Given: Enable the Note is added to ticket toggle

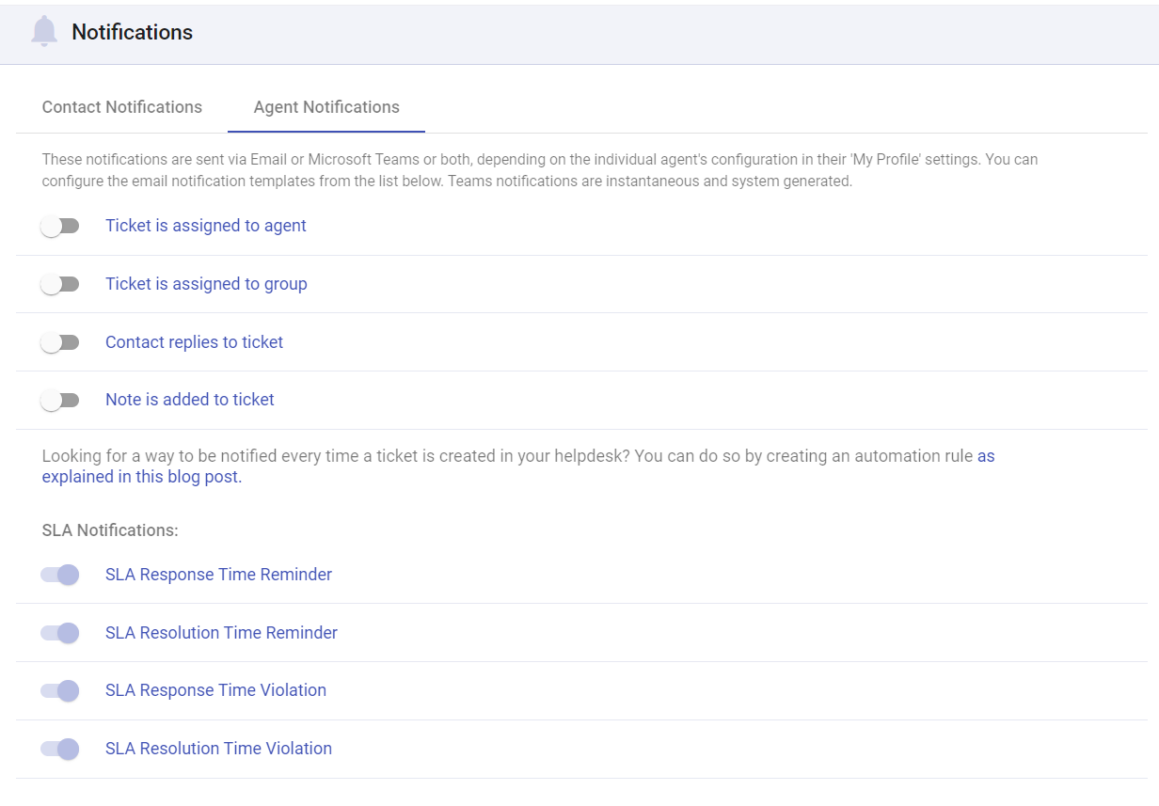Looking at the screenshot, I should click(x=60, y=399).
